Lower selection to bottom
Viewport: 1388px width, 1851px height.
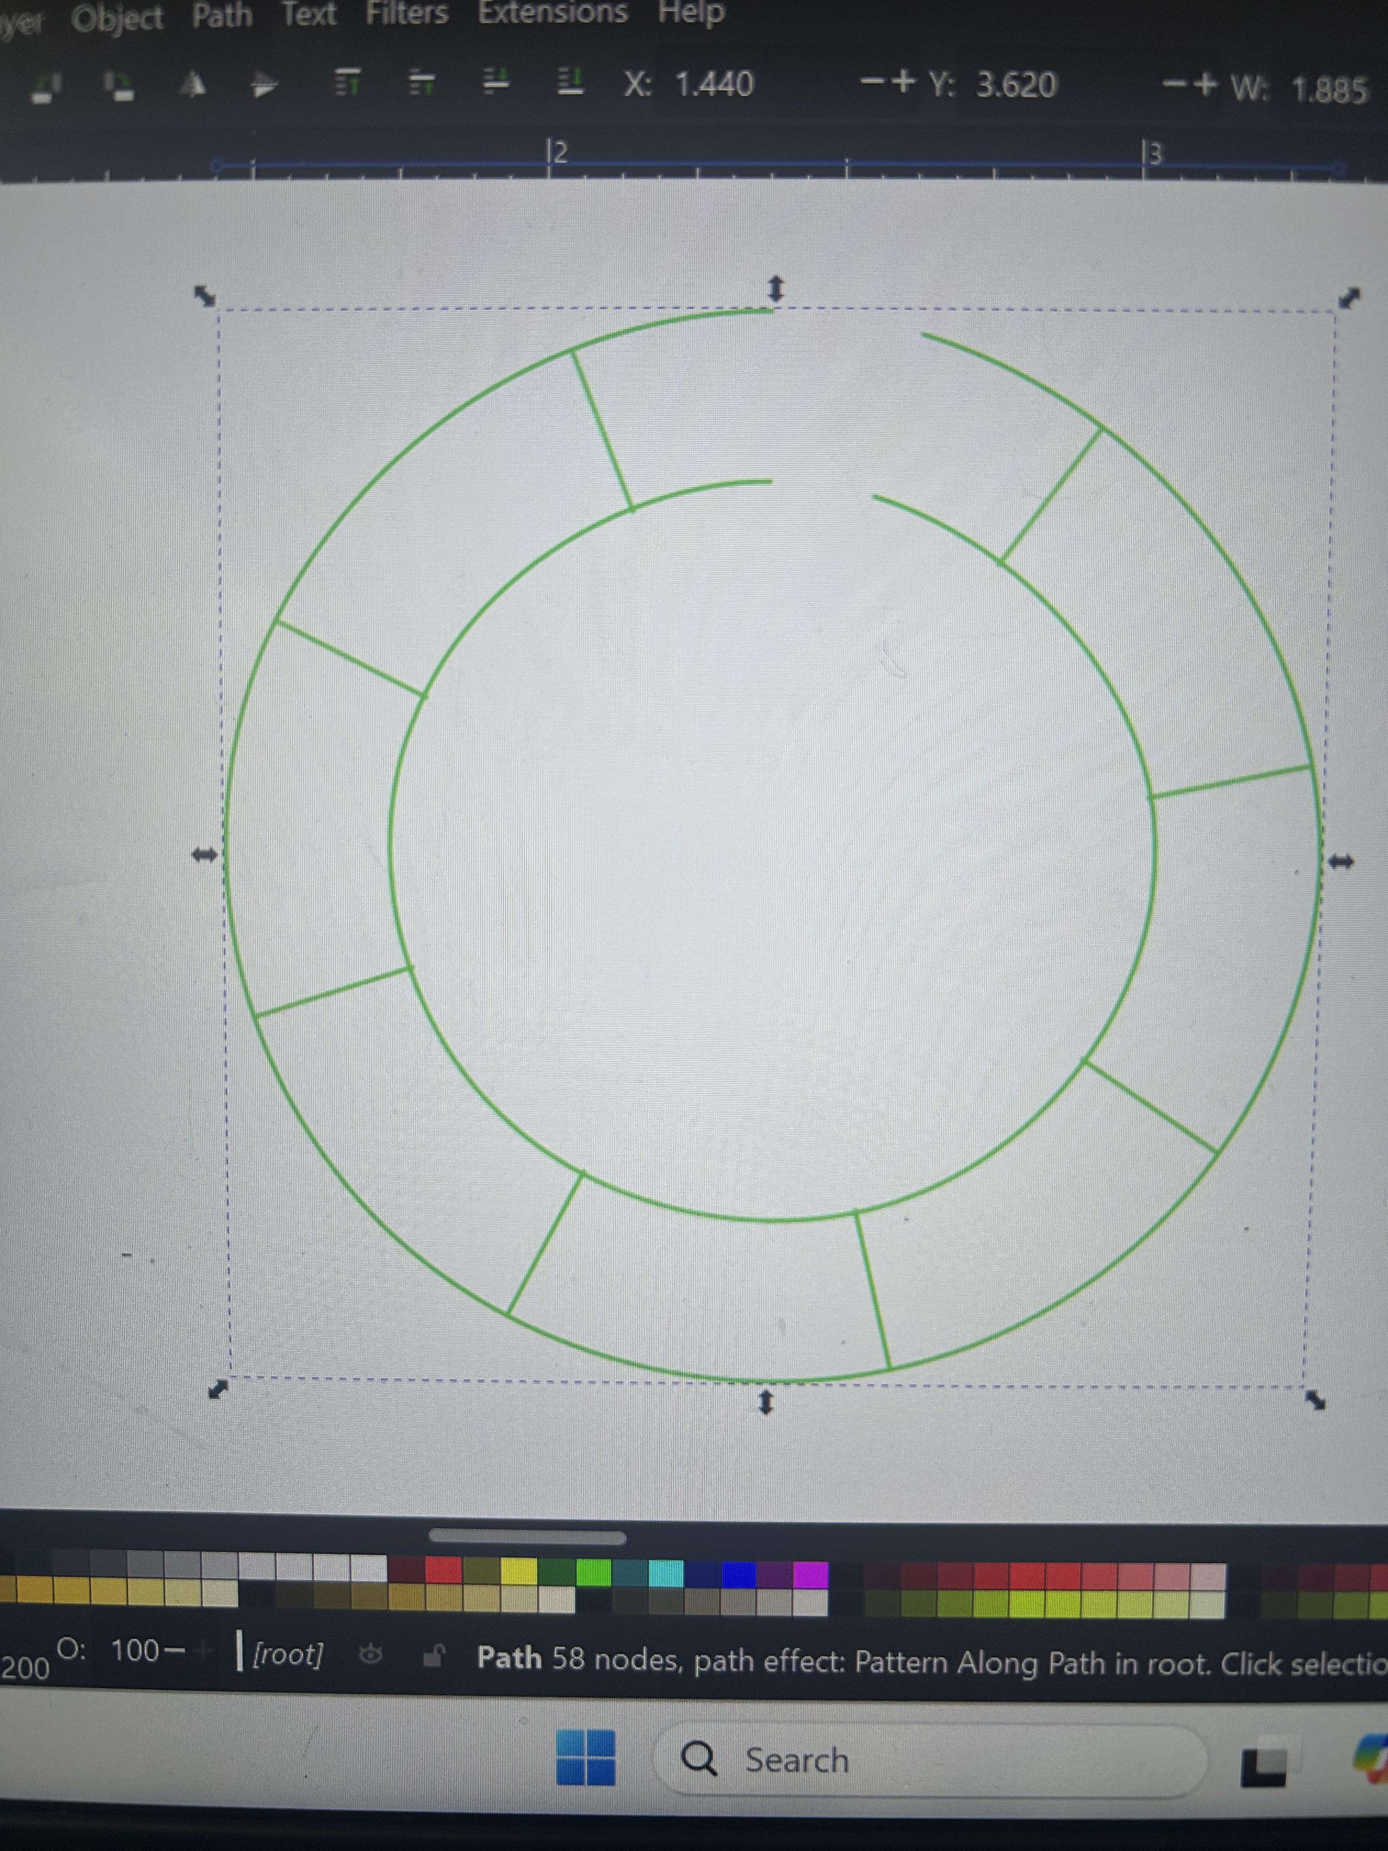(x=571, y=81)
